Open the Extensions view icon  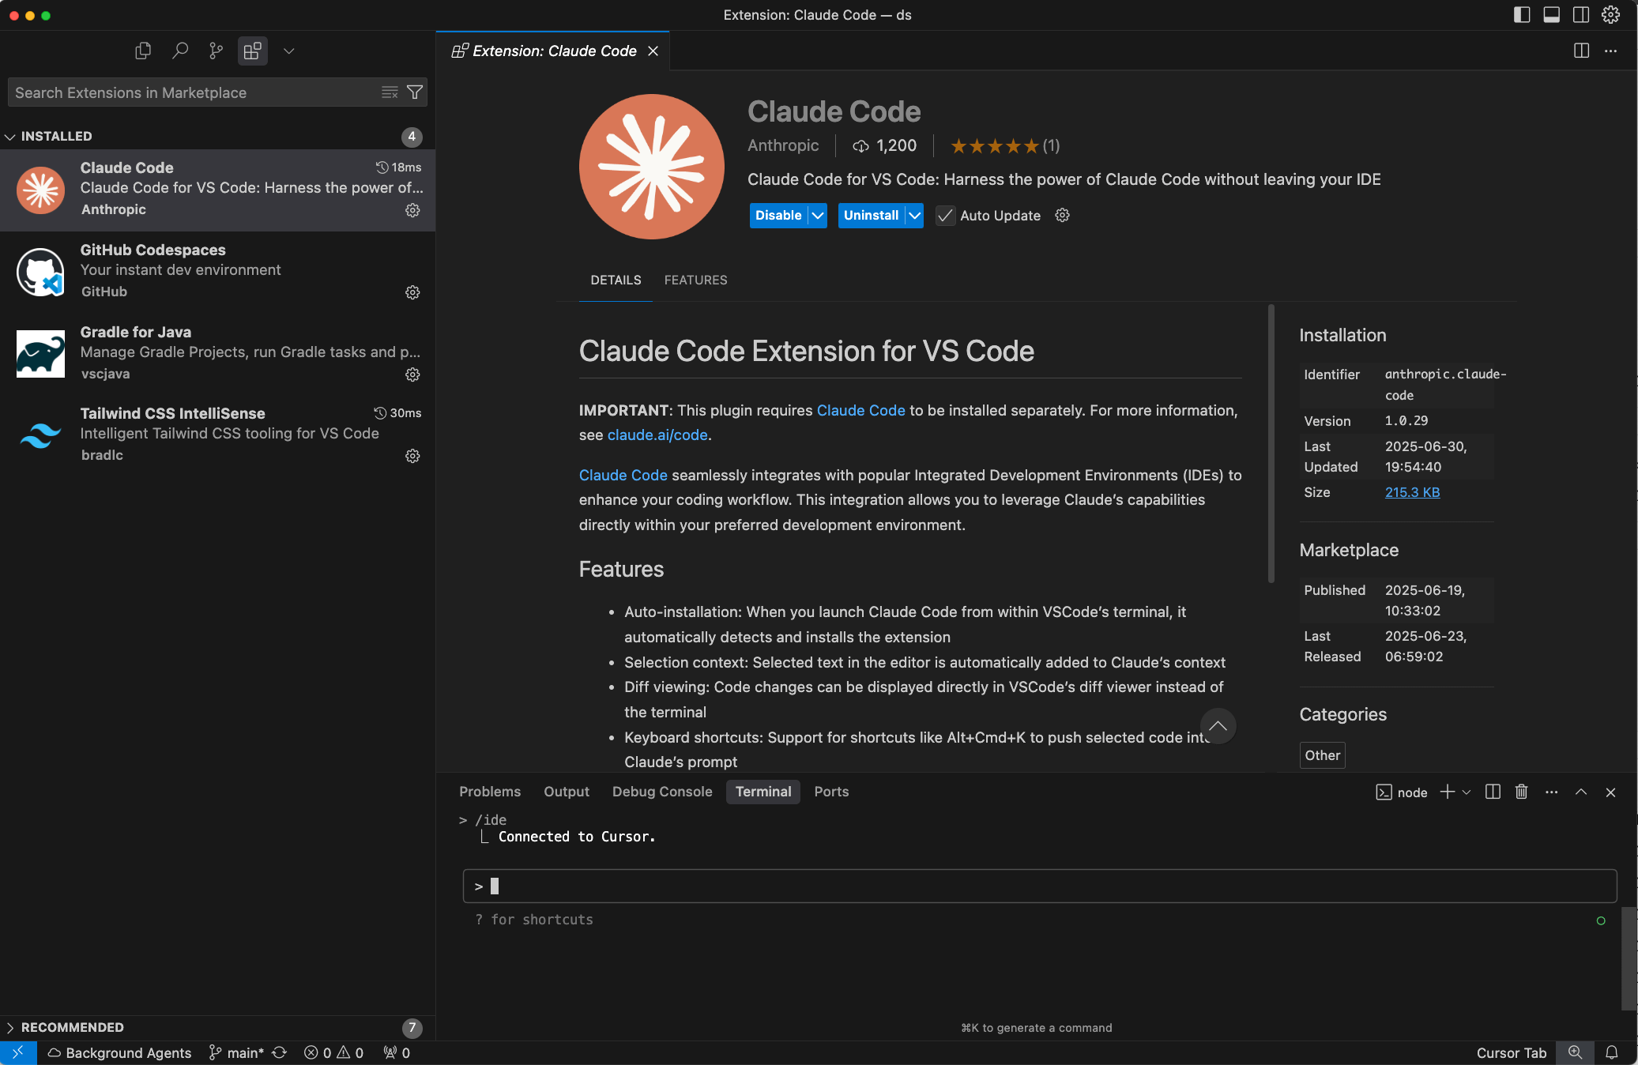(252, 51)
